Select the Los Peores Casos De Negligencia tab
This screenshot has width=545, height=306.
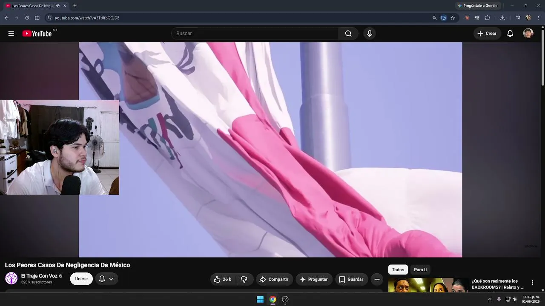[x=36, y=6]
